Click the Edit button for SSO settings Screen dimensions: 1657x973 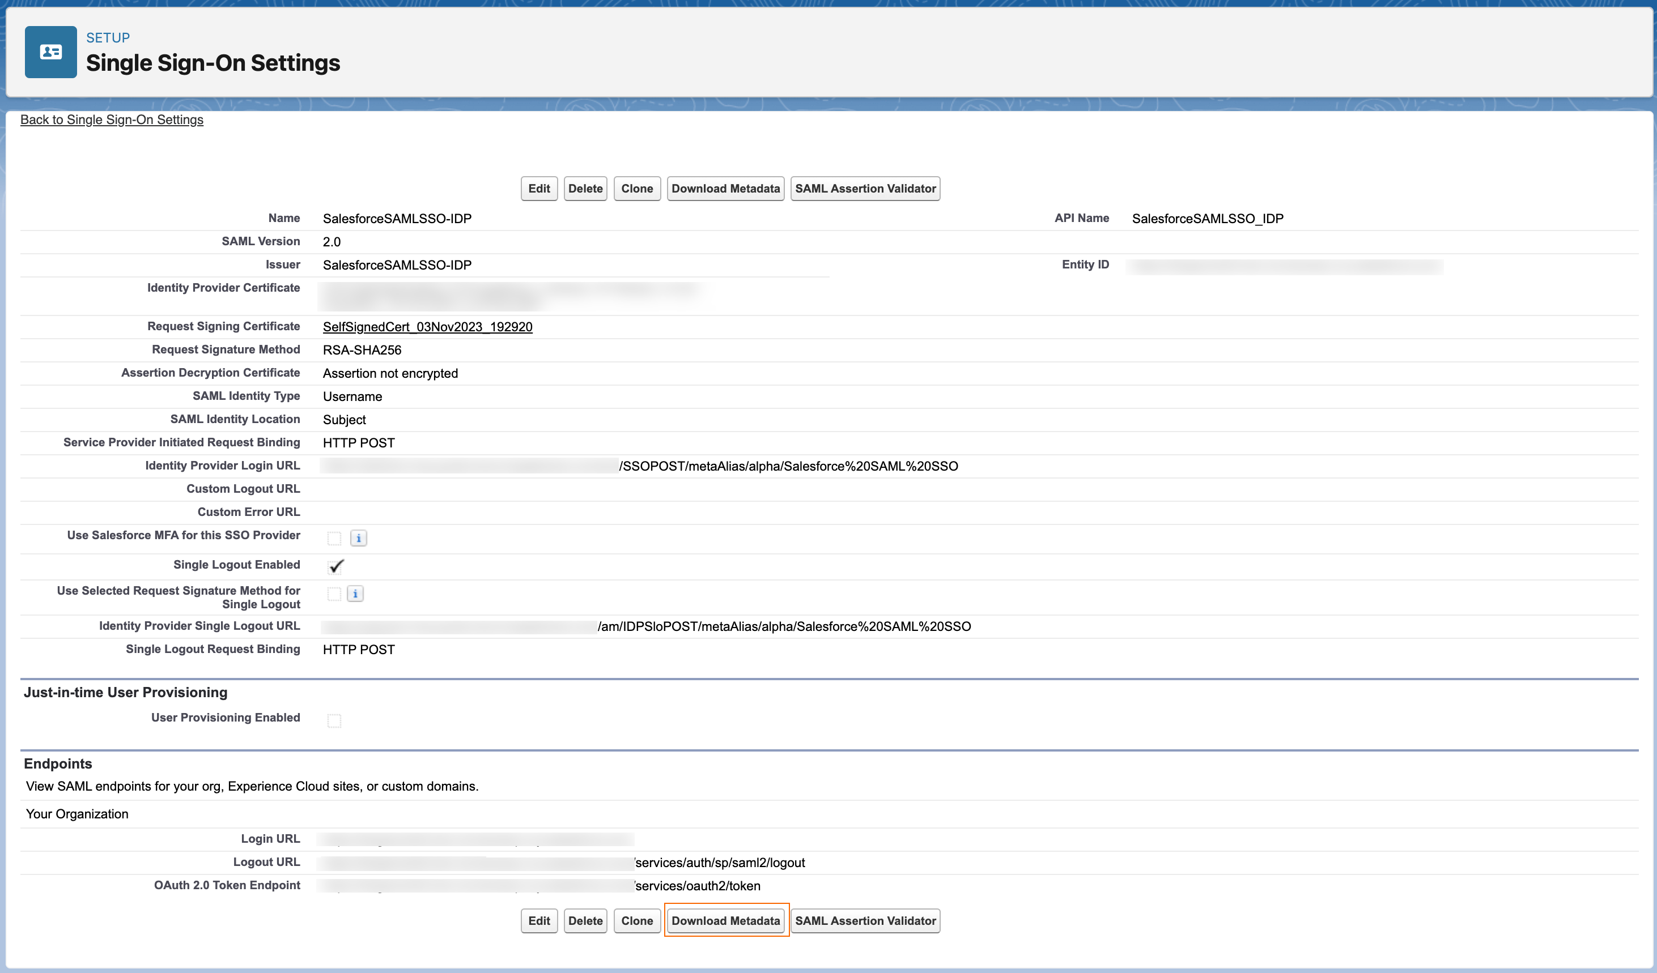point(539,187)
